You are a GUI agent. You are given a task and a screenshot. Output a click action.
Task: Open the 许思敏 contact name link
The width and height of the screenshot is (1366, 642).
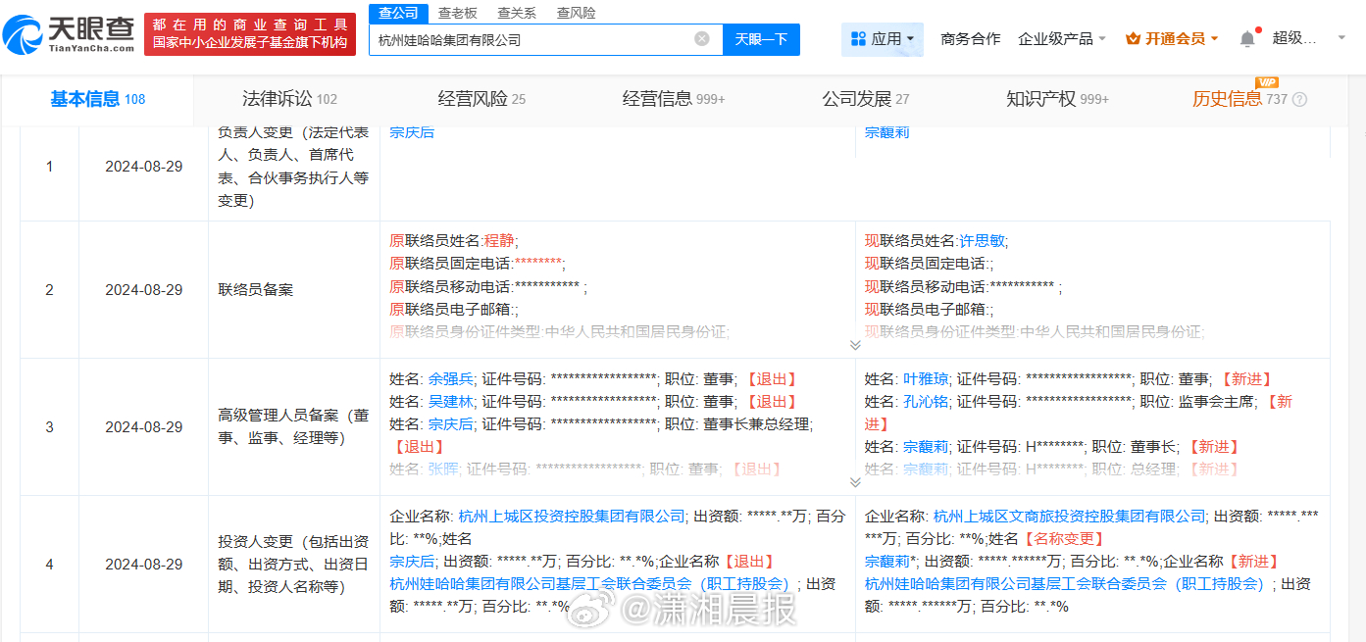[981, 240]
